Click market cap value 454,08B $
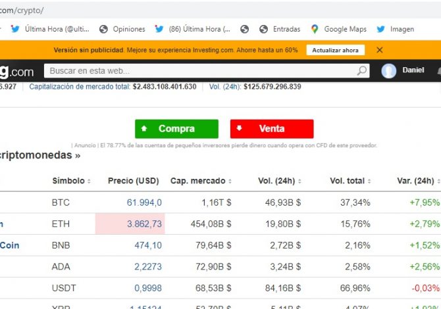Viewport: 441px width, 309px height. click(x=211, y=224)
